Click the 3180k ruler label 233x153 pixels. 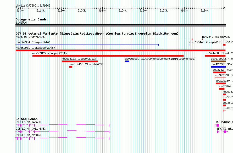(x=184, y=10)
